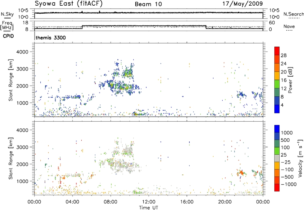The width and height of the screenshot is (304, 210).
Task: Select the 'themis 3300' CPID text
Action: 51,38
